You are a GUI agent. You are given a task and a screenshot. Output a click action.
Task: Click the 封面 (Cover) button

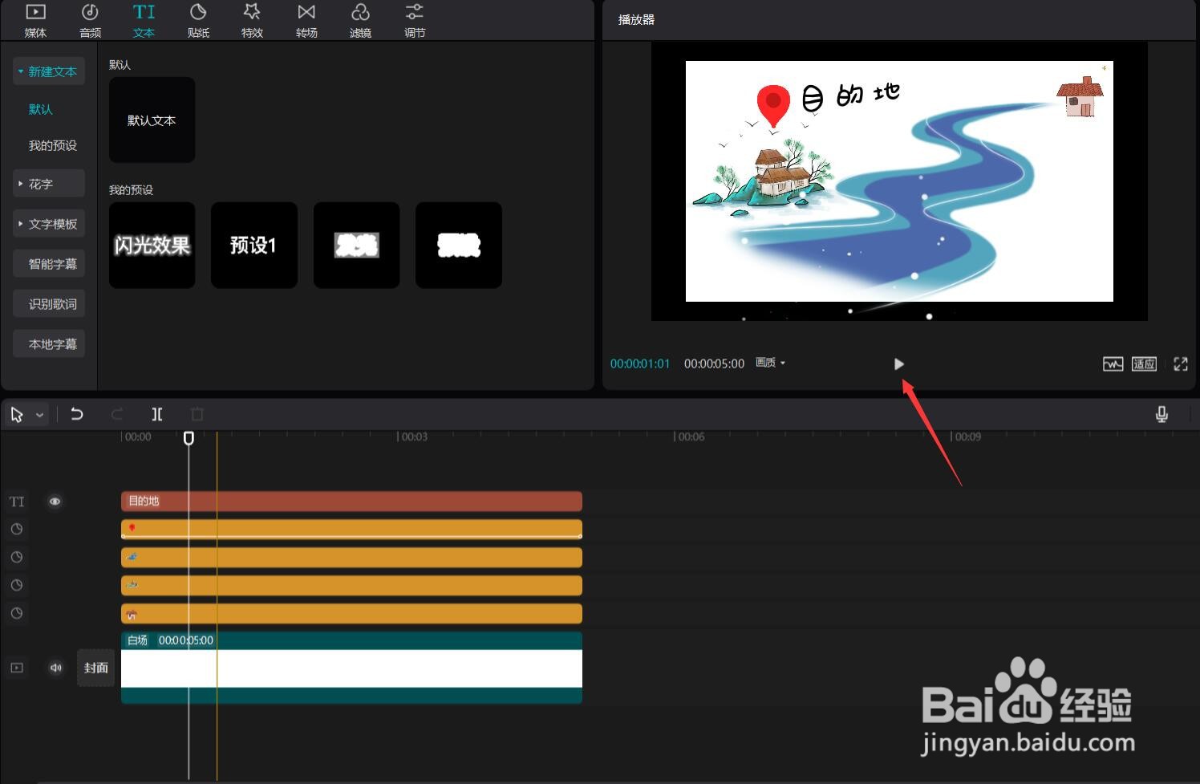(95, 667)
